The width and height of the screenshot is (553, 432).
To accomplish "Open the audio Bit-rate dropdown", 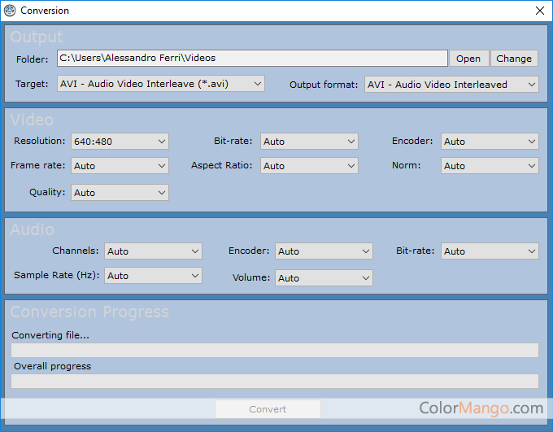I will pyautogui.click(x=490, y=251).
